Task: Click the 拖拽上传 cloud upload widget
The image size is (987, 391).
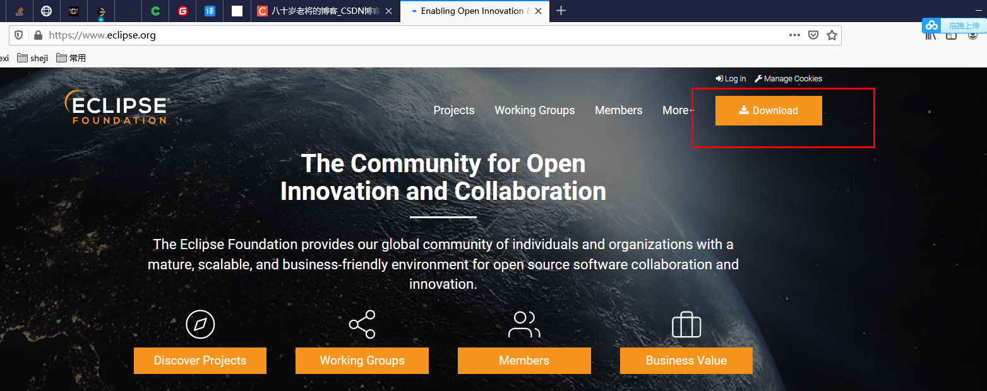Action: [x=954, y=25]
